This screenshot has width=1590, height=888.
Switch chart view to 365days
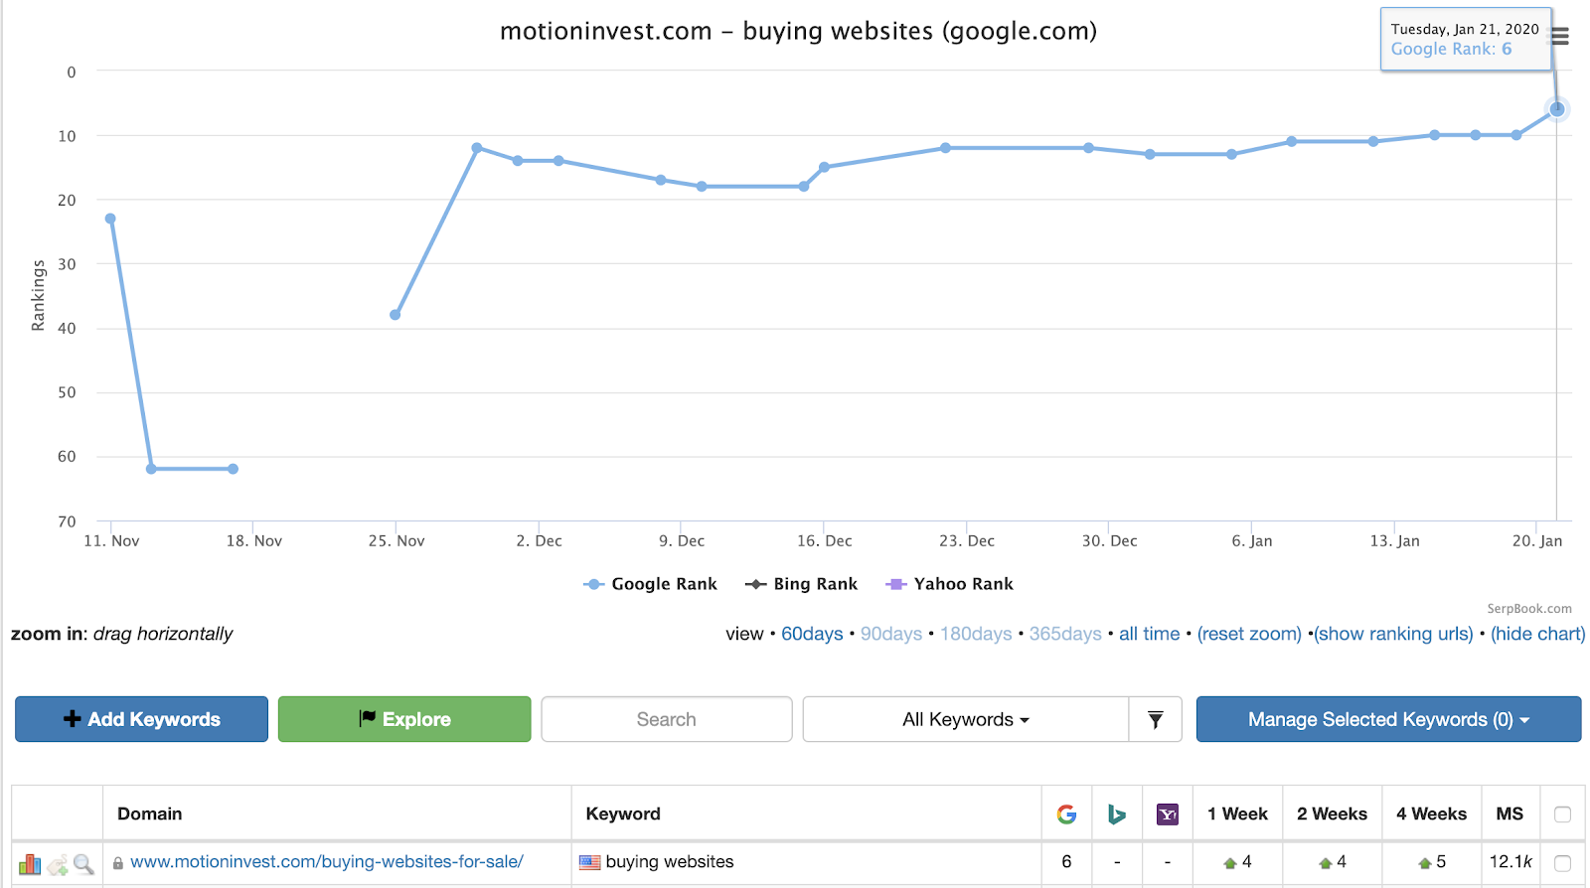click(1065, 634)
